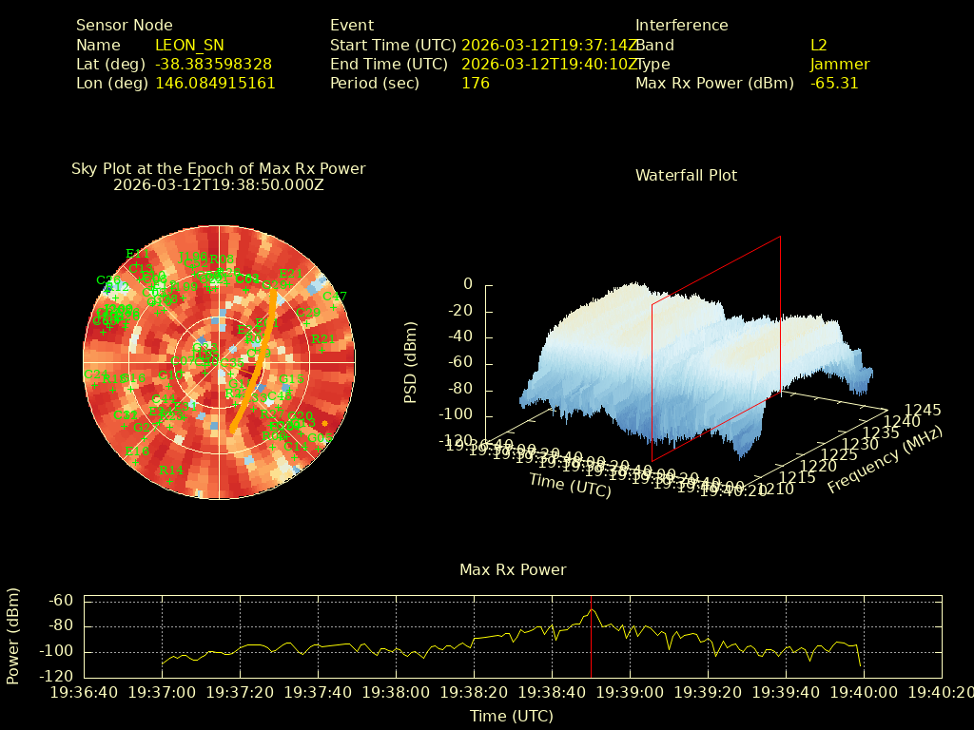Click the orange dot in the sky plot
This screenshot has height=730, width=974.
point(325,423)
